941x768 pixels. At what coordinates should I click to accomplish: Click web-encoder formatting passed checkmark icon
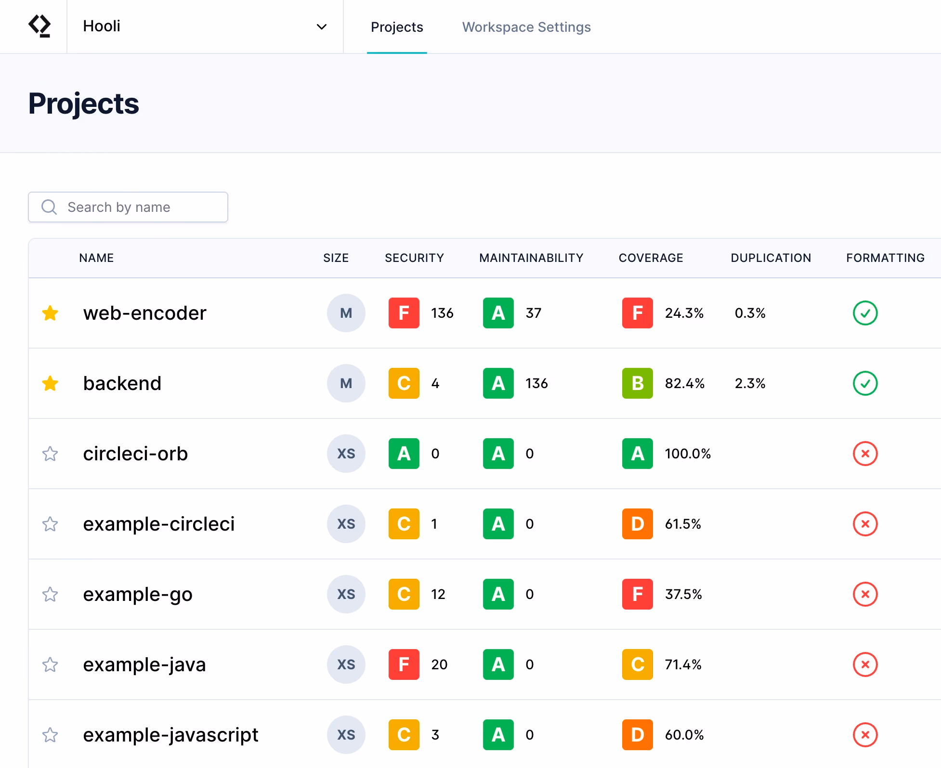(865, 313)
